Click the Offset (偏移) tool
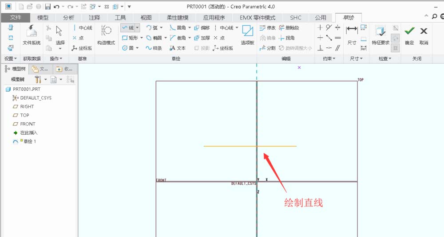This screenshot has height=237, width=444. pos(202,27)
